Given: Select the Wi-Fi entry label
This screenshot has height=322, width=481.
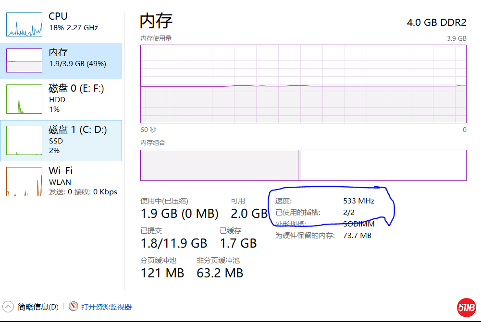Looking at the screenshot, I should point(61,171).
